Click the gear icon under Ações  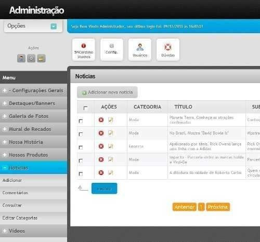[31, 58]
